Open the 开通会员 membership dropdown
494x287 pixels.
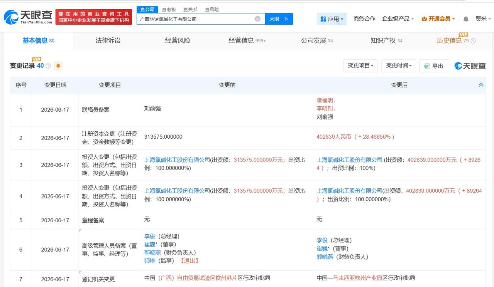click(x=438, y=19)
